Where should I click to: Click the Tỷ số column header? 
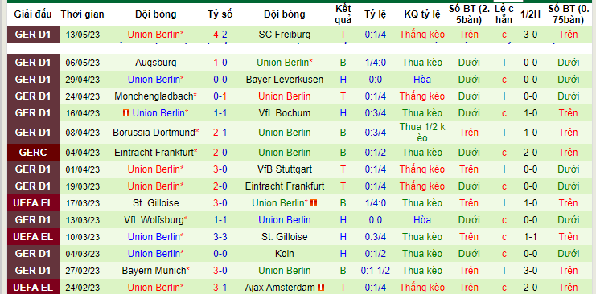[220, 14]
